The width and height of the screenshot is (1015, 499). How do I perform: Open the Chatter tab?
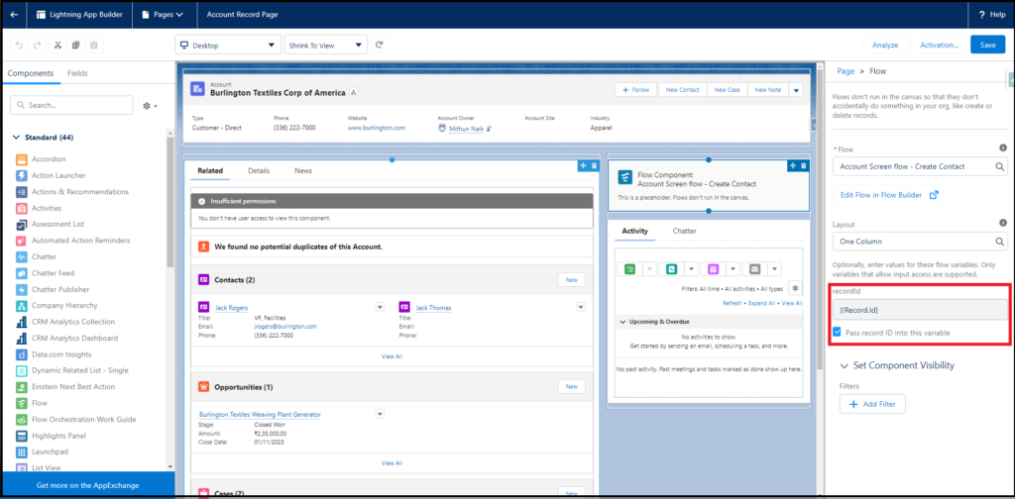point(684,231)
